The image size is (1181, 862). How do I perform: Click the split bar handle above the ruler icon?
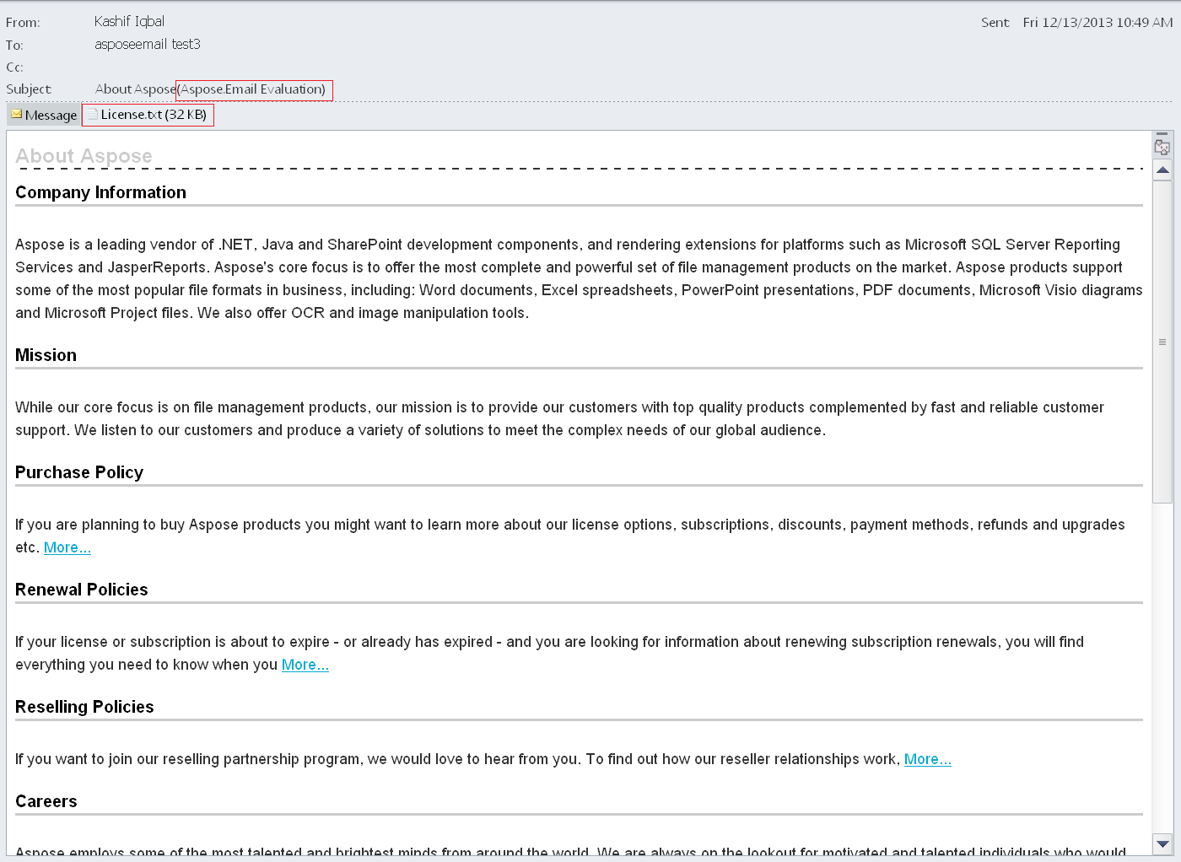pyautogui.click(x=1162, y=134)
